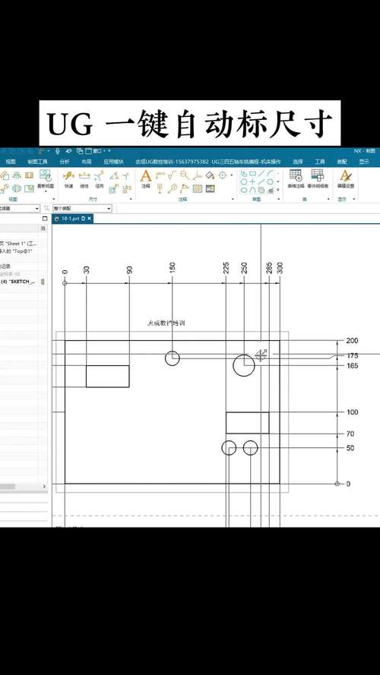Click the navigator horizontal scrollbar right arrow
Screen dimensions: 380x675
(44, 487)
